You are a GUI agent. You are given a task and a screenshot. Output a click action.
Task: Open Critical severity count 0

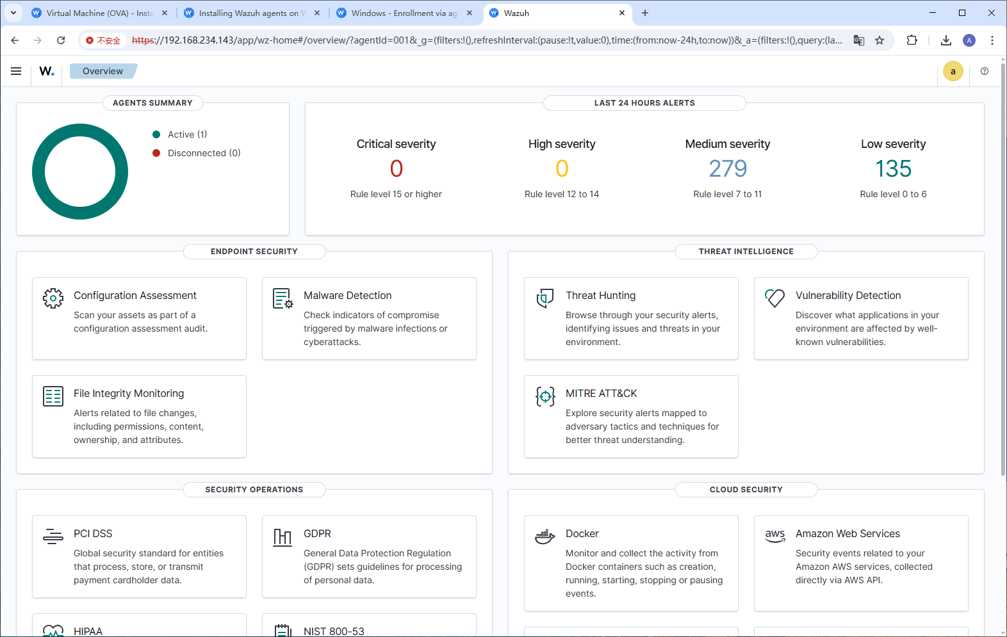397,168
